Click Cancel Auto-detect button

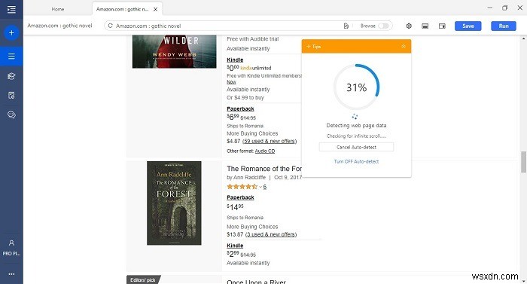(x=356, y=147)
